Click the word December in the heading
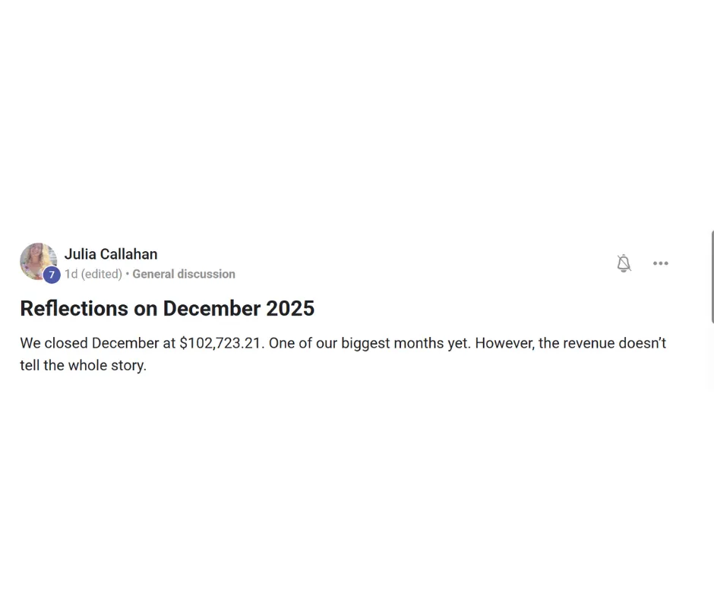 (x=211, y=308)
